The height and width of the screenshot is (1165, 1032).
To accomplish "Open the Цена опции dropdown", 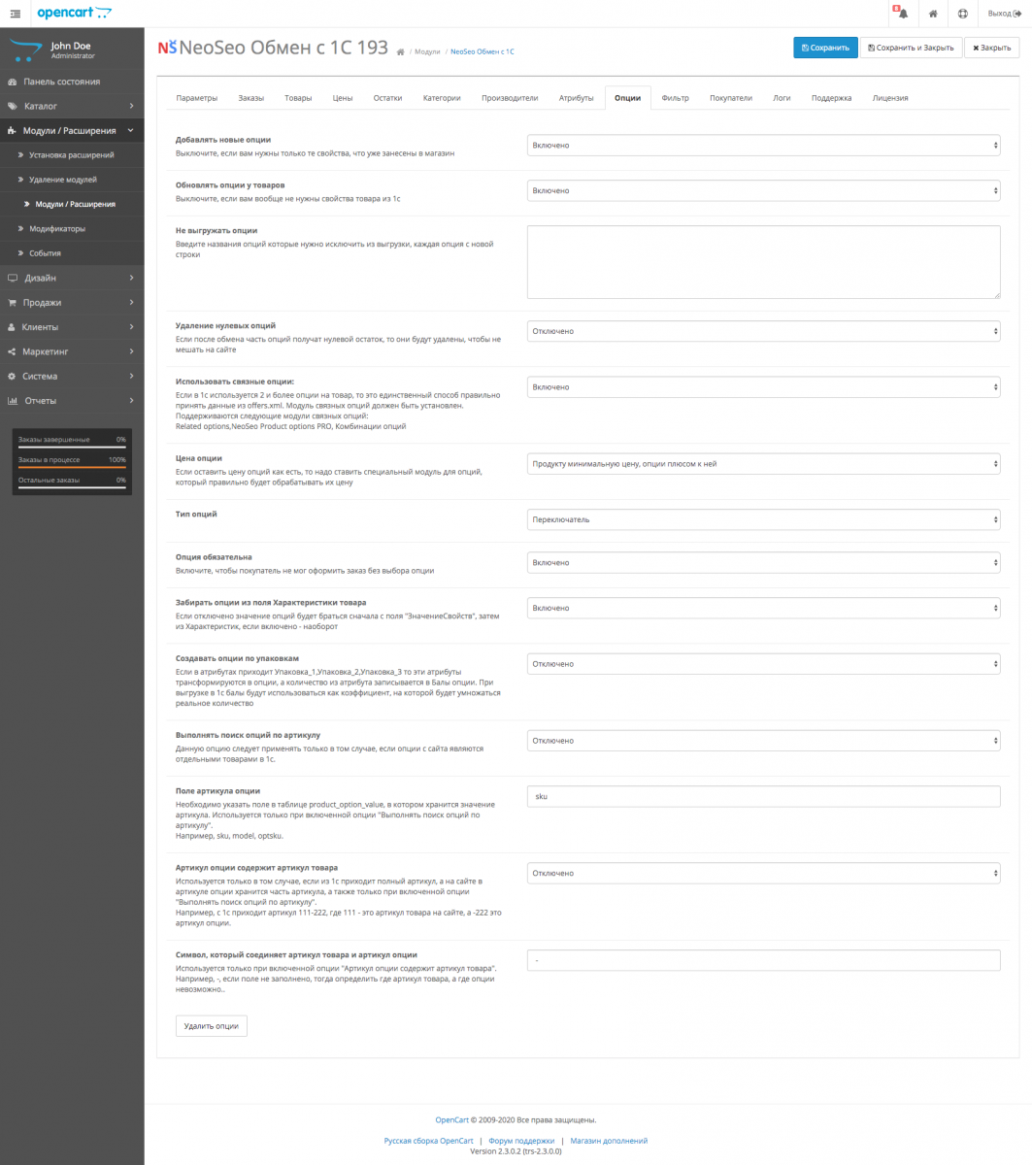I will pyautogui.click(x=763, y=464).
